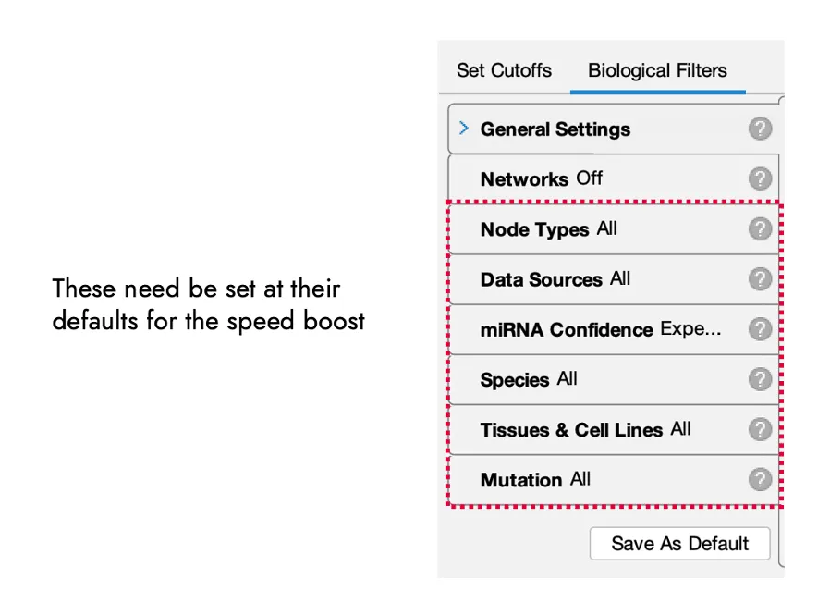Screen dimensions: 830x603
Task: Expand the Species filter row
Action: [528, 379]
